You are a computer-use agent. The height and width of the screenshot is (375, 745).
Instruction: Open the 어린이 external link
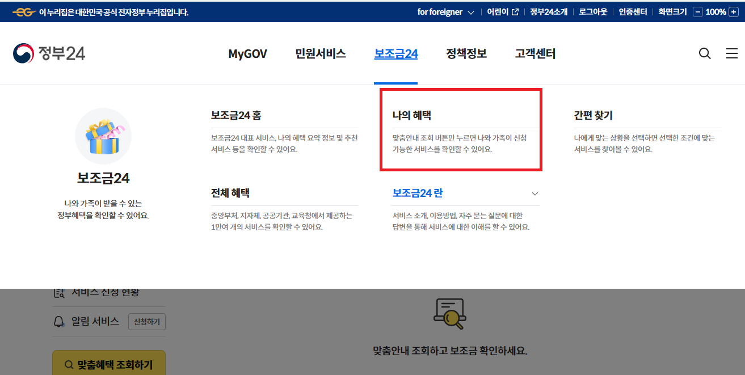[x=503, y=12]
